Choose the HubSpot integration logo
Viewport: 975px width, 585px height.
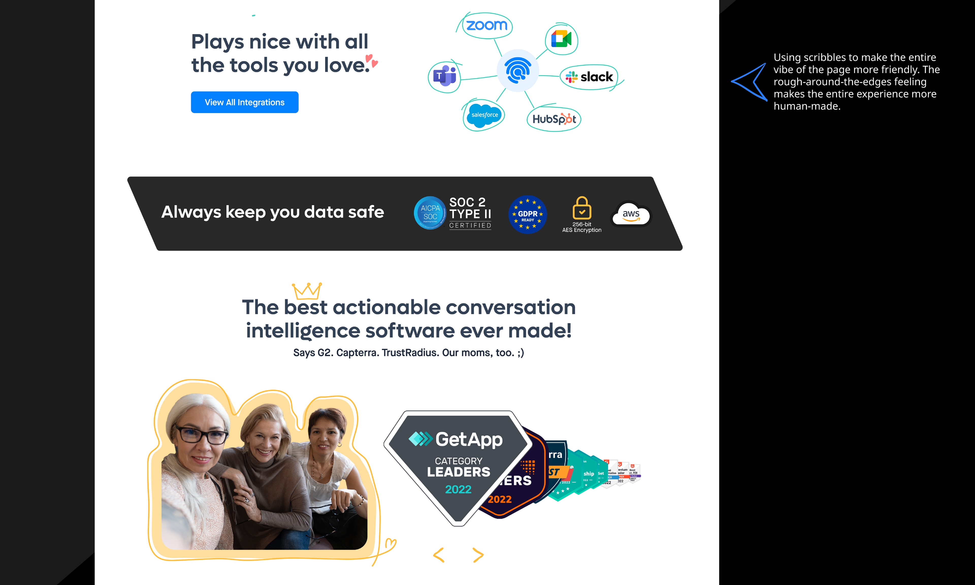[x=554, y=119]
